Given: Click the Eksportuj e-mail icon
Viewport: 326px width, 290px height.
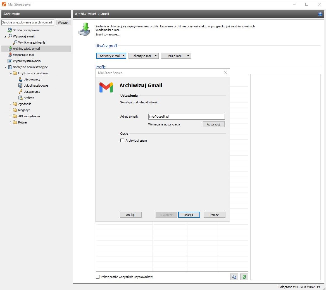Looking at the screenshot, I should pyautogui.click(x=9, y=55).
